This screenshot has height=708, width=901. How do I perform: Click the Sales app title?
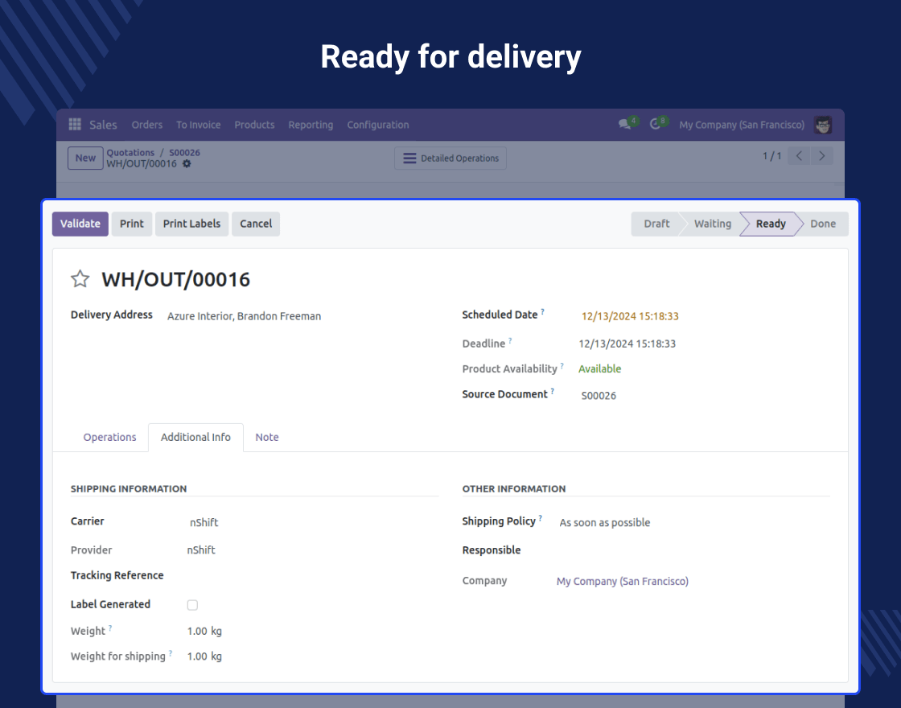pos(104,125)
